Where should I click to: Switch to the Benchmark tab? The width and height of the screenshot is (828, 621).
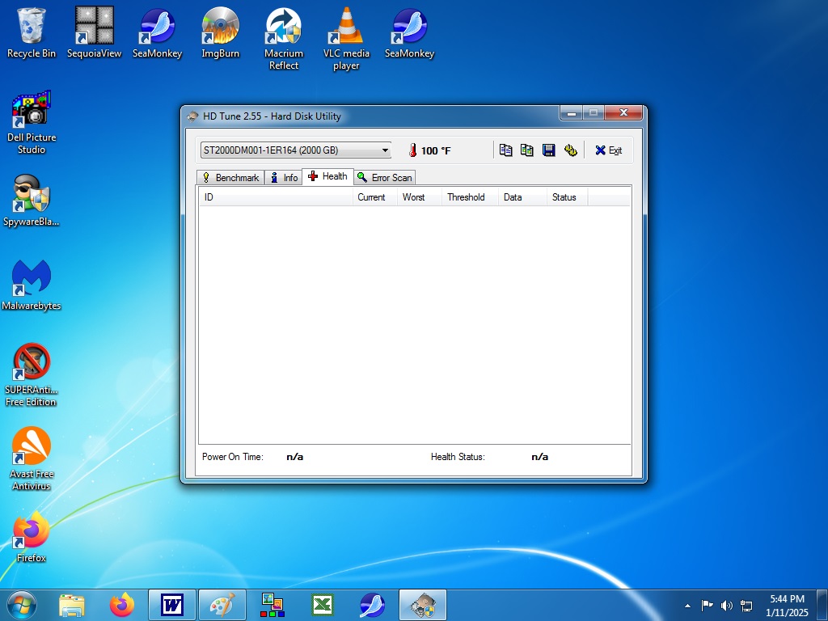pyautogui.click(x=230, y=177)
